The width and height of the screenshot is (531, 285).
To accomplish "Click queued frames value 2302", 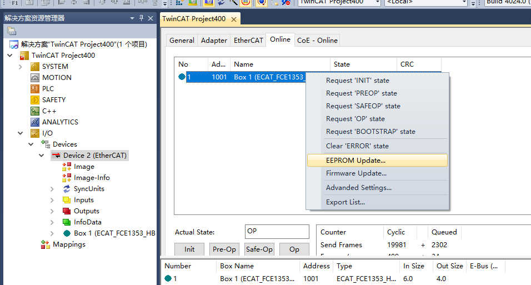I will click(x=439, y=244).
